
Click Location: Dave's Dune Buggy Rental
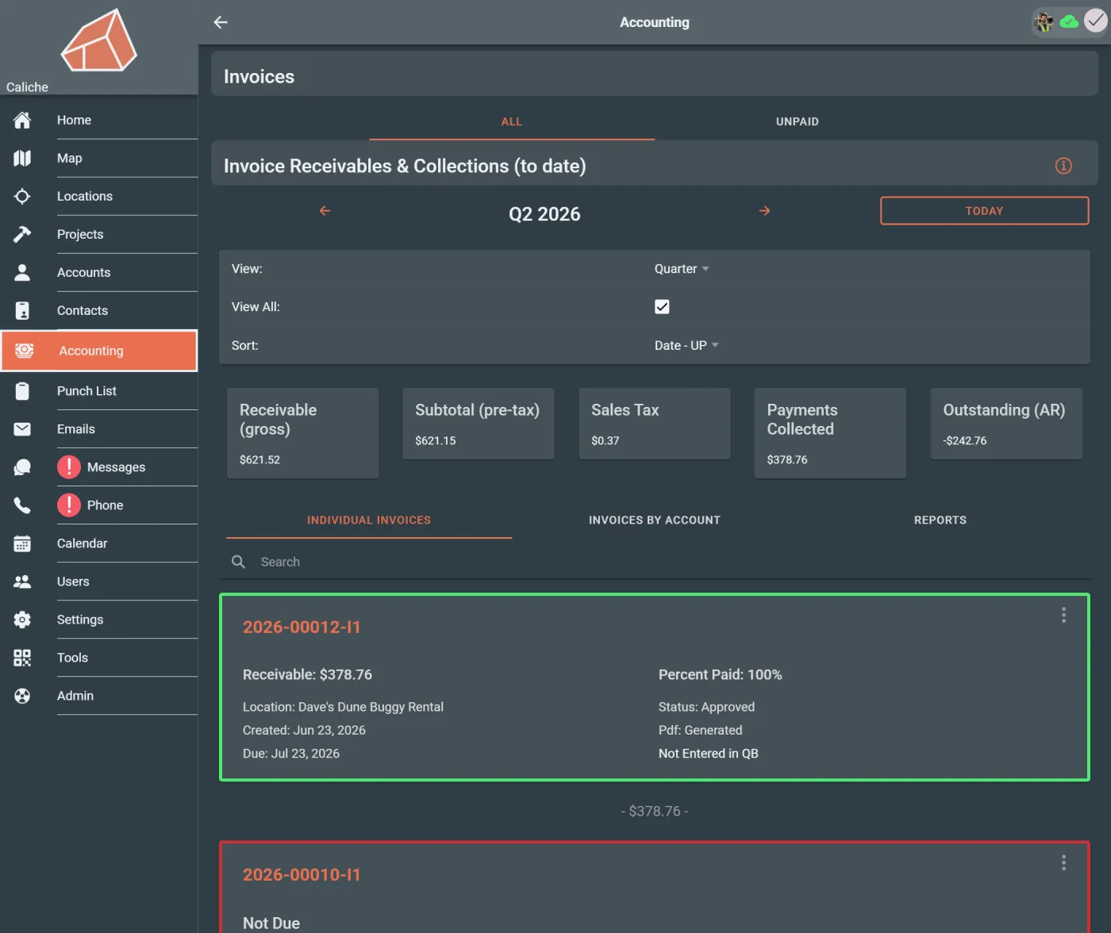click(343, 707)
